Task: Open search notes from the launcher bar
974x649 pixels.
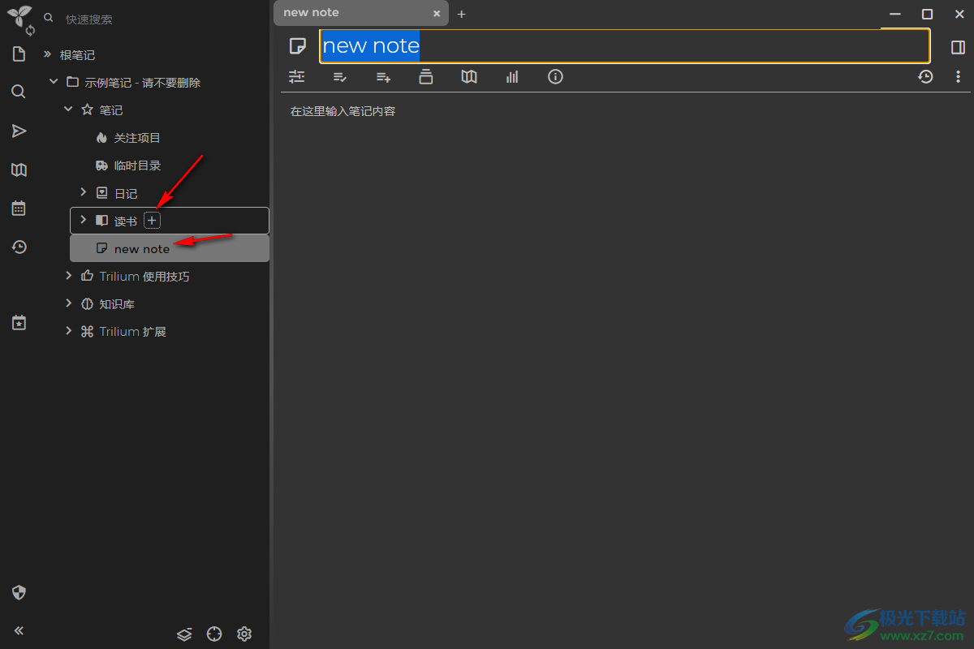Action: (x=19, y=92)
